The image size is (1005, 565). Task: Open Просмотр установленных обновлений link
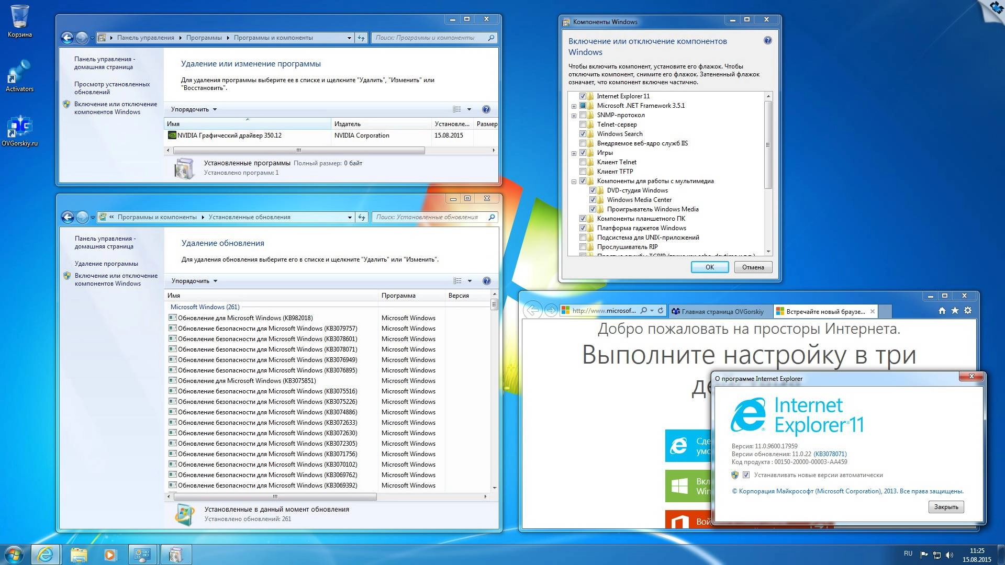112,88
